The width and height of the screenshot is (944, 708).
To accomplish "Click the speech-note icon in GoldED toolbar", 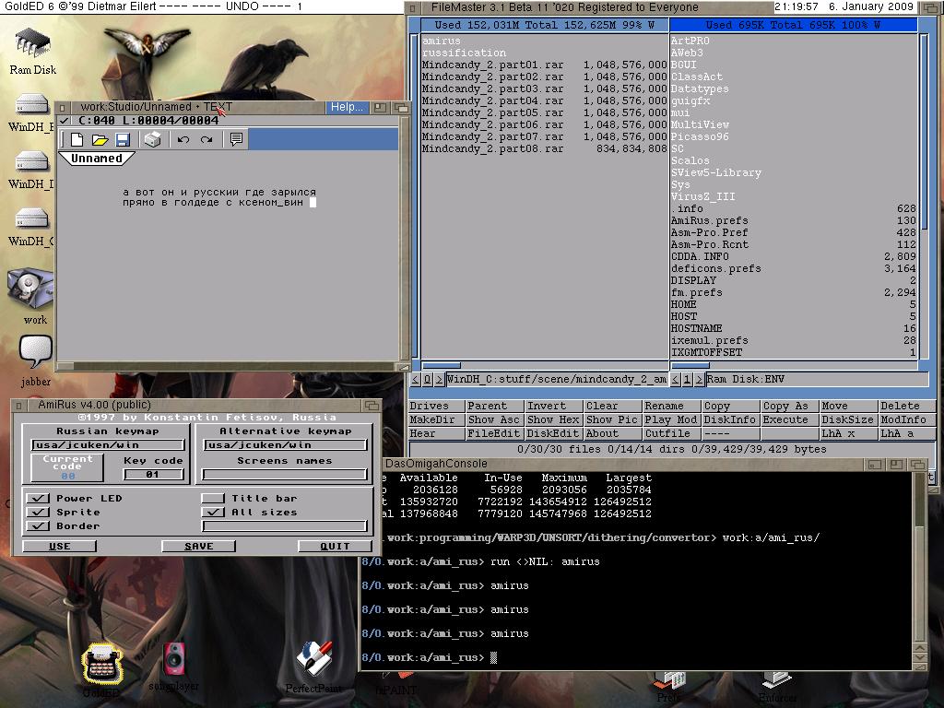I will coord(236,140).
